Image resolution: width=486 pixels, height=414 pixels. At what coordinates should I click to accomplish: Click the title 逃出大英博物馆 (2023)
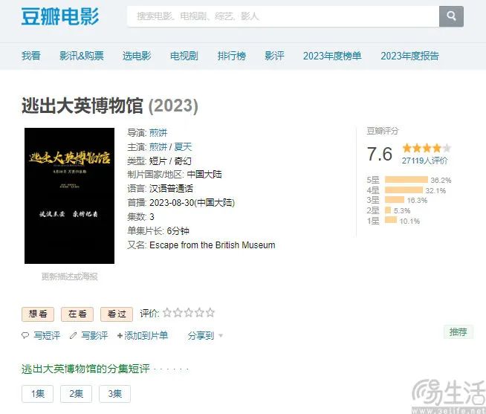[110, 106]
